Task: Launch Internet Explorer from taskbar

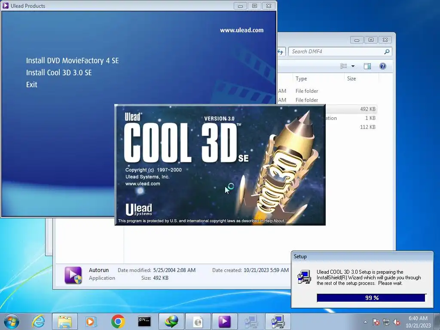Action: (x=39, y=321)
